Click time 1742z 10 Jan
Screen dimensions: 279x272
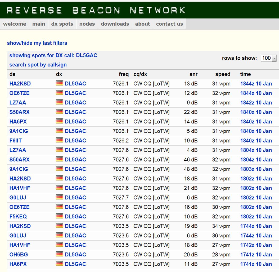pos(256,245)
